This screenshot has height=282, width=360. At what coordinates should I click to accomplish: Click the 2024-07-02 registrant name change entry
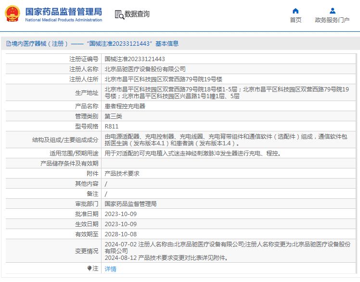point(228,247)
